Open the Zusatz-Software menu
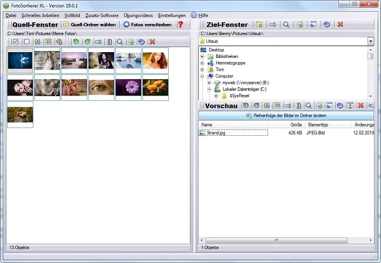This screenshot has height=263, width=381. coord(103,15)
